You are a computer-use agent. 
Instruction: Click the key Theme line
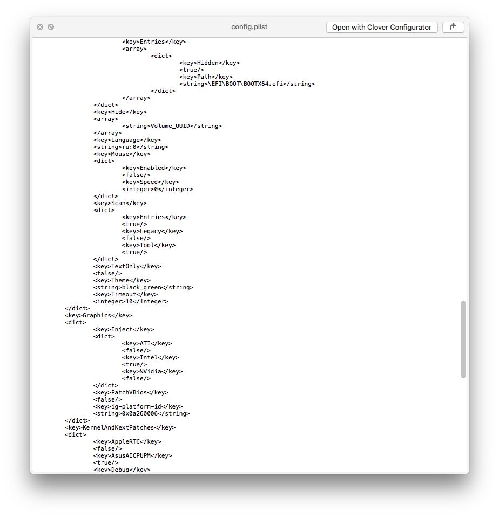[122, 280]
